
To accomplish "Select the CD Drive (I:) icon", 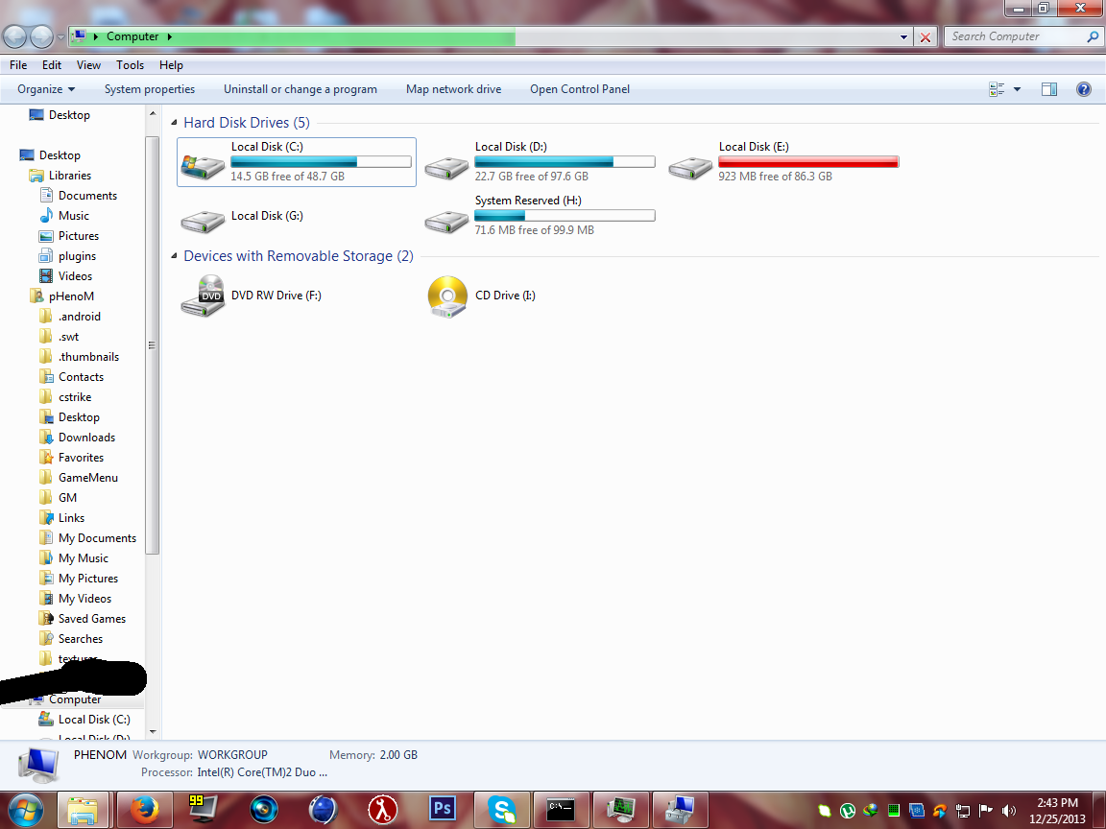I will 447,296.
